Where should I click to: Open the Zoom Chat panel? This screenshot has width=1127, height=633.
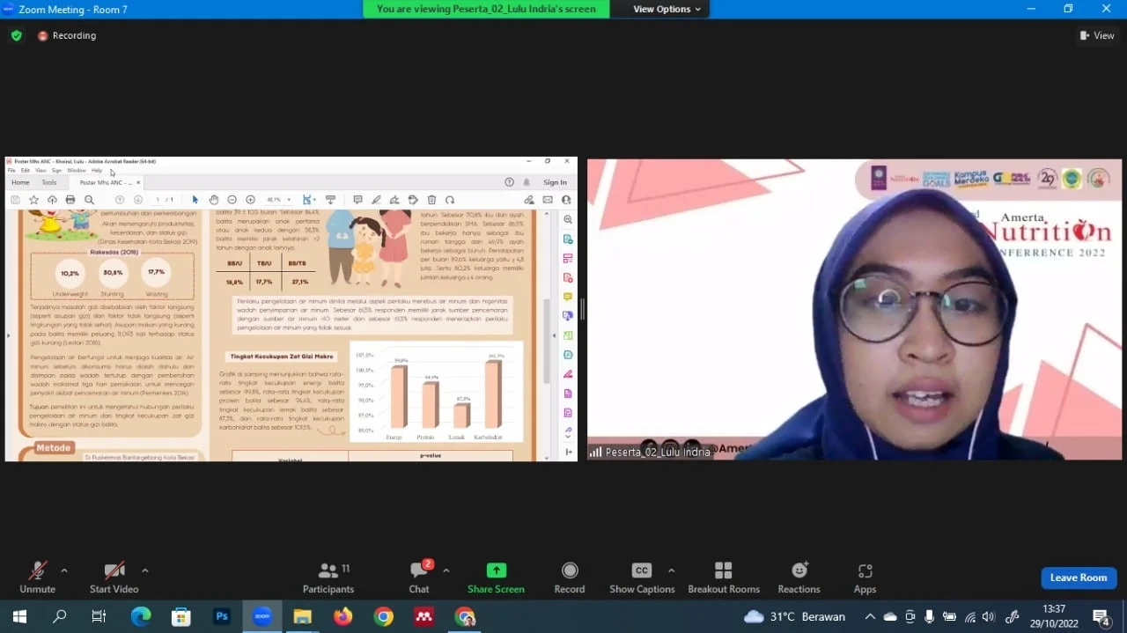[419, 578]
